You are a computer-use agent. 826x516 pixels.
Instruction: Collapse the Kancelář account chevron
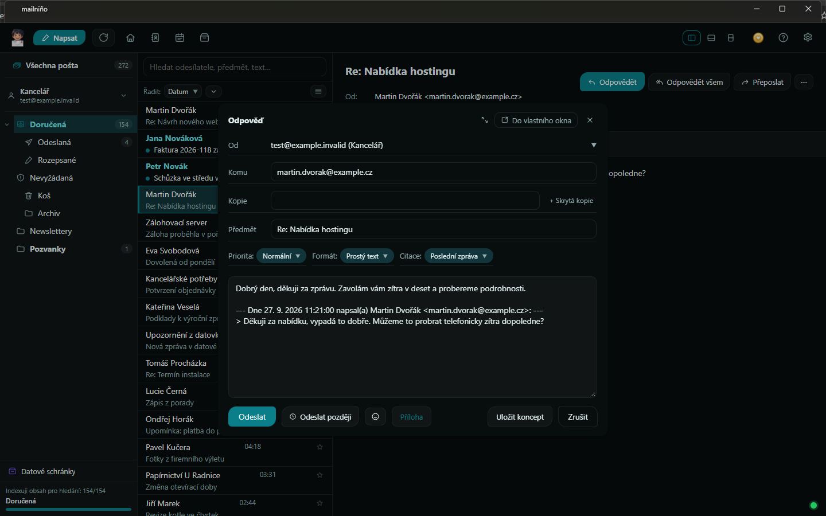click(x=123, y=95)
